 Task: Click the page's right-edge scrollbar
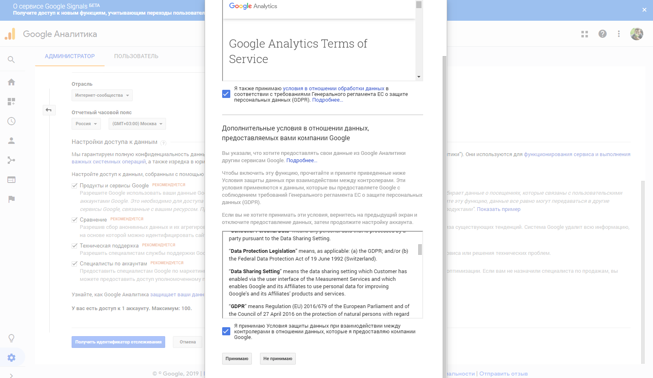click(643, 272)
